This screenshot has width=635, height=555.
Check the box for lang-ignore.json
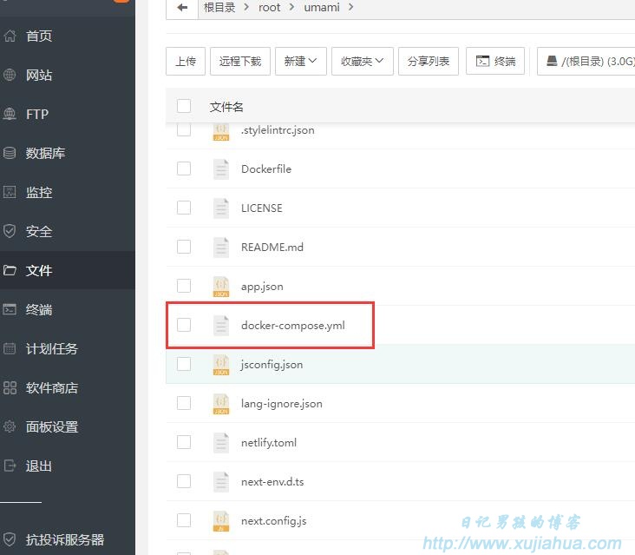(x=184, y=403)
